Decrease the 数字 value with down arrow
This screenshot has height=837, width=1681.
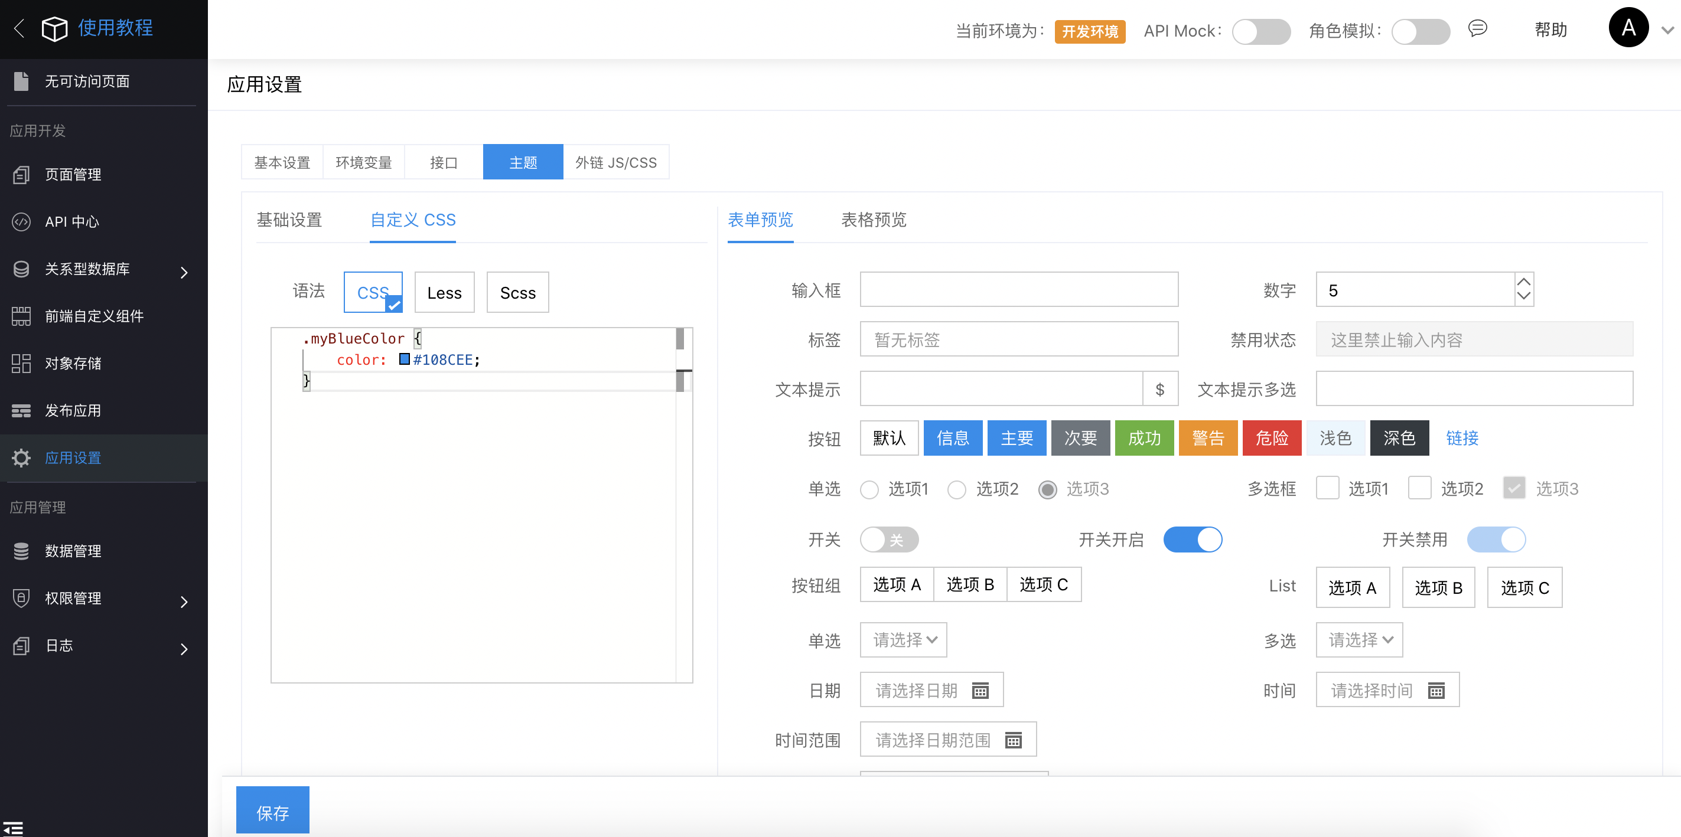pyautogui.click(x=1523, y=296)
